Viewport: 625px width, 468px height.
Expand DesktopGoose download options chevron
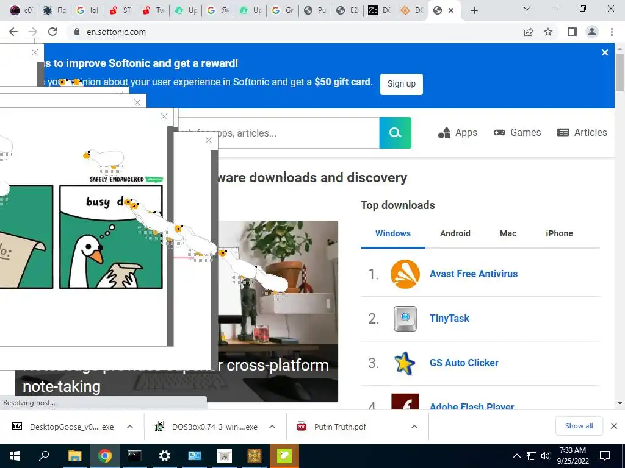(130, 427)
